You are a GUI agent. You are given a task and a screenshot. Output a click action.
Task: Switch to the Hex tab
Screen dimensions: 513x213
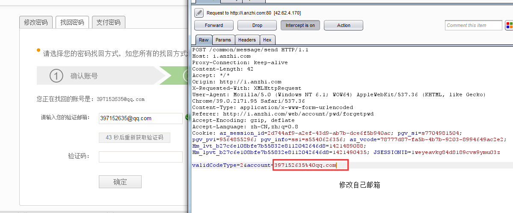tap(267, 40)
